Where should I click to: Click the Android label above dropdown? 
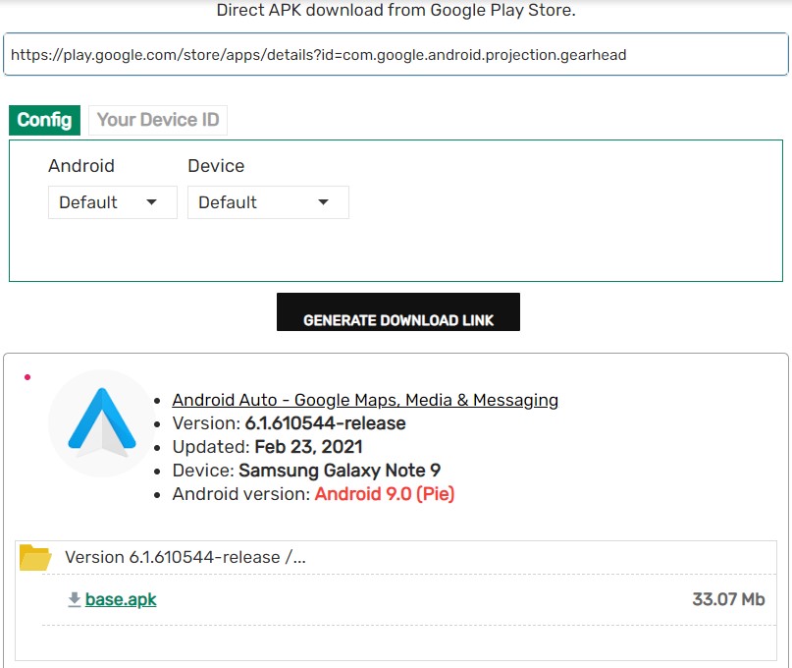(x=81, y=166)
